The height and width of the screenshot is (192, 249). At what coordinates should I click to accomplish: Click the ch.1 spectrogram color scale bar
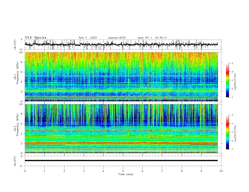[227, 80]
